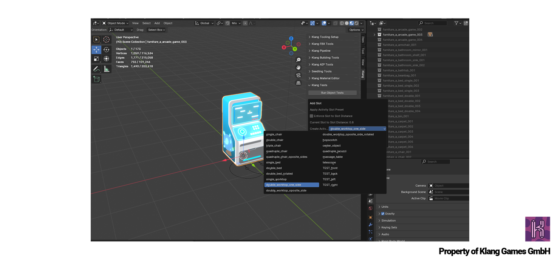Switch to the Item sidebar tab
The height and width of the screenshot is (265, 560).
click(363, 39)
